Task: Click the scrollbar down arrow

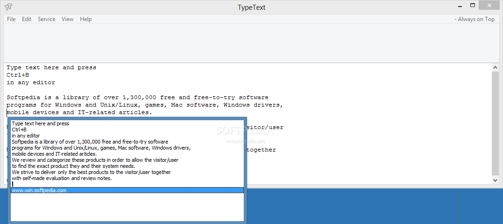Action: point(496,181)
